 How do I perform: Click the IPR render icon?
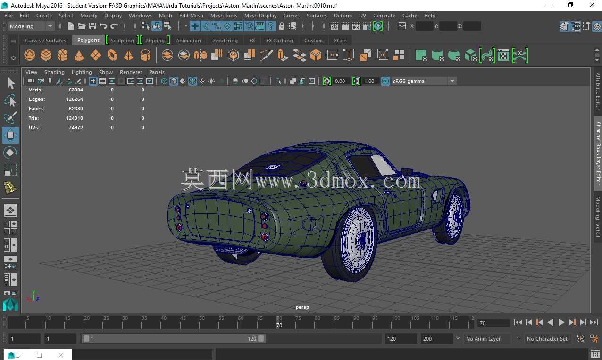[356, 26]
